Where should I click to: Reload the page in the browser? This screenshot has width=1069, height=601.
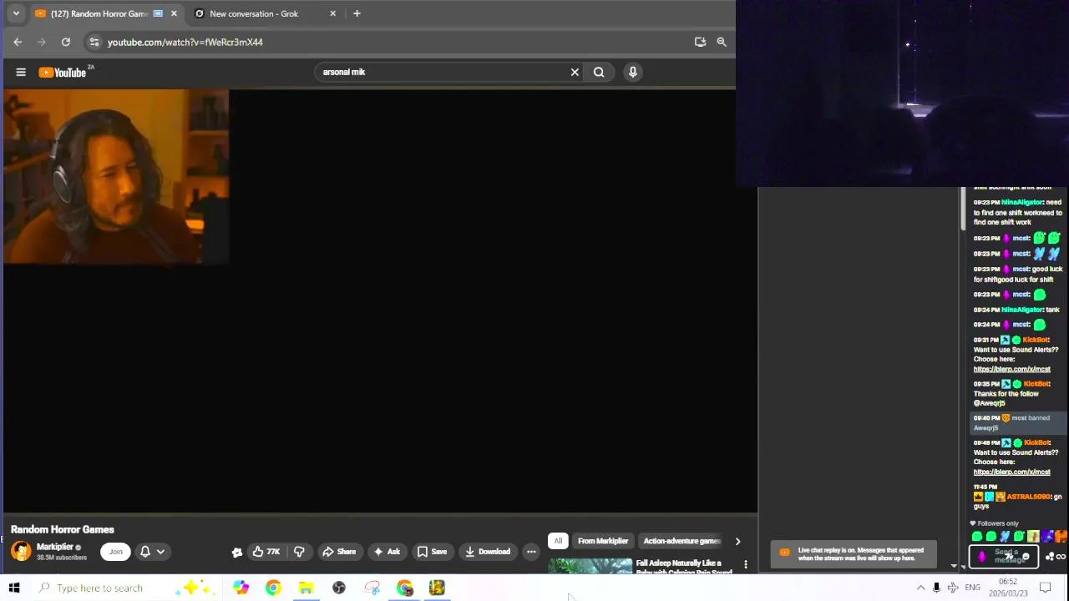tap(66, 42)
